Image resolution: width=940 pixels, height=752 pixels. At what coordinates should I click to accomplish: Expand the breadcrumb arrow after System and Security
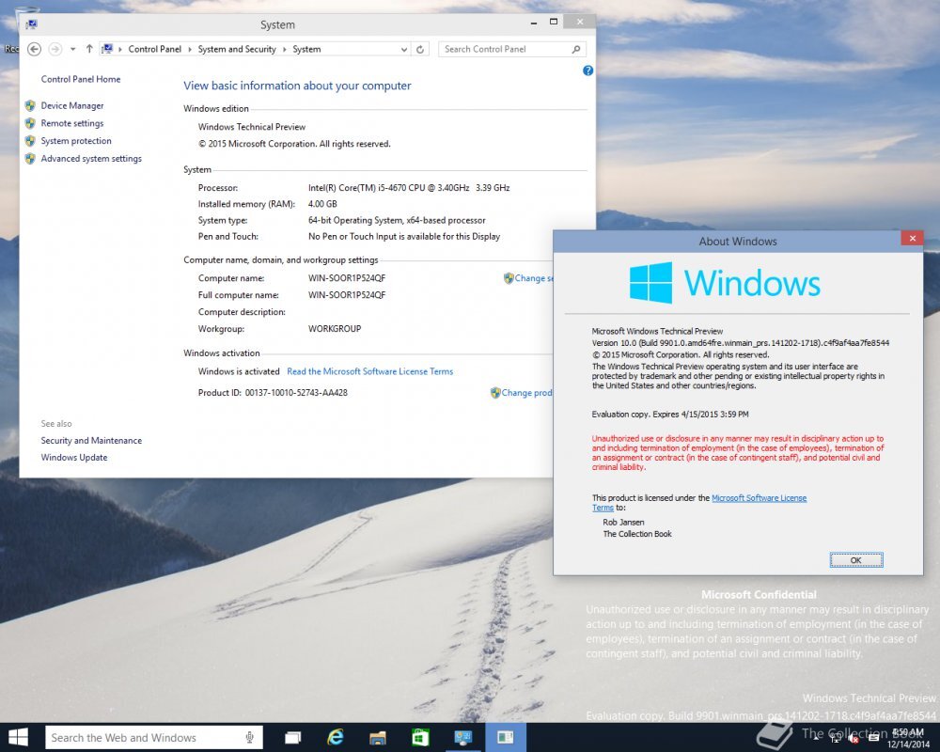pos(284,49)
